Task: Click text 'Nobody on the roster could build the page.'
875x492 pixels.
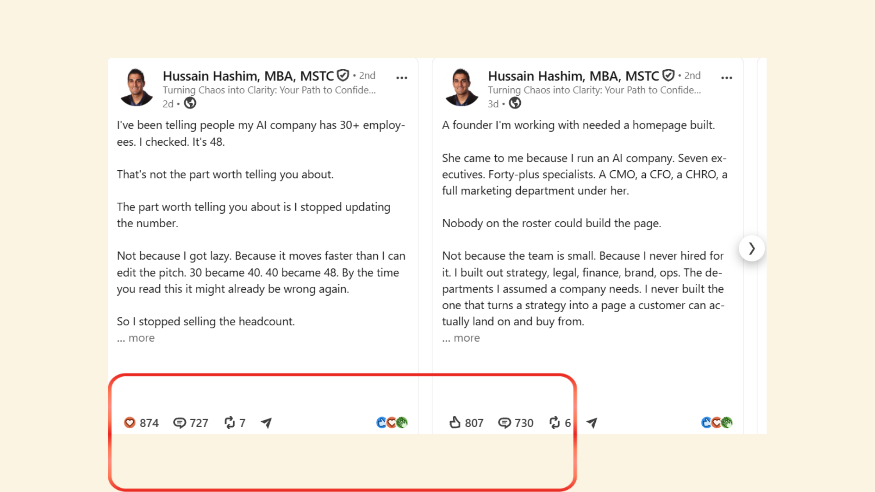Action: tap(552, 223)
